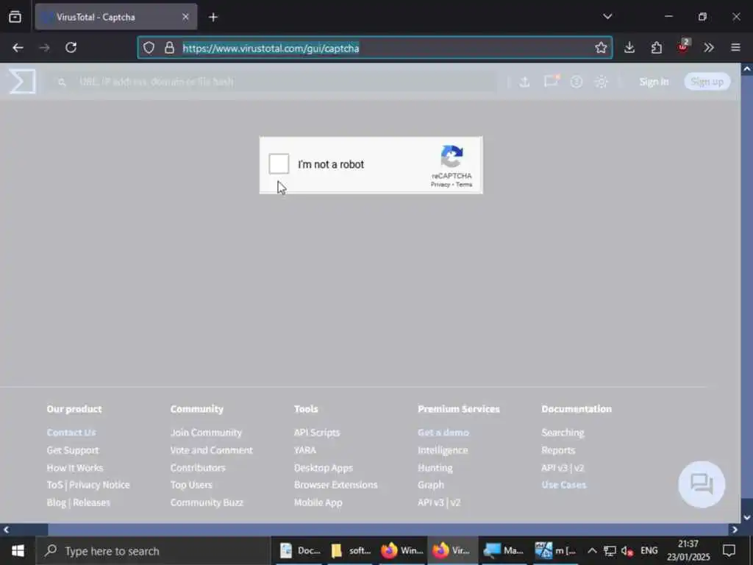Viewport: 753px width, 565px height.
Task: Click the vertical scrollbar down arrow
Action: pyautogui.click(x=747, y=517)
